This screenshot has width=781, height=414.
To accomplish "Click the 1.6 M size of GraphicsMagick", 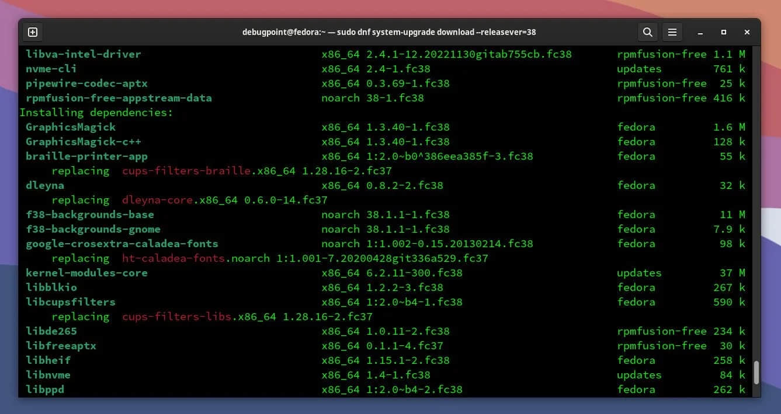I will [729, 127].
